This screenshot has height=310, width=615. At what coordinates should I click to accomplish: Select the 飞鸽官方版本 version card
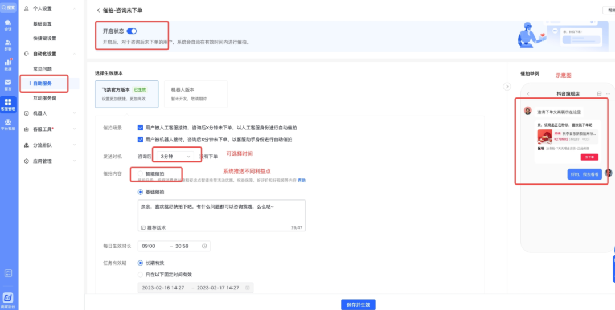click(x=126, y=94)
